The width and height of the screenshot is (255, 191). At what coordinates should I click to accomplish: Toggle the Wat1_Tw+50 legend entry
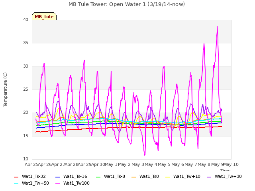31,183
